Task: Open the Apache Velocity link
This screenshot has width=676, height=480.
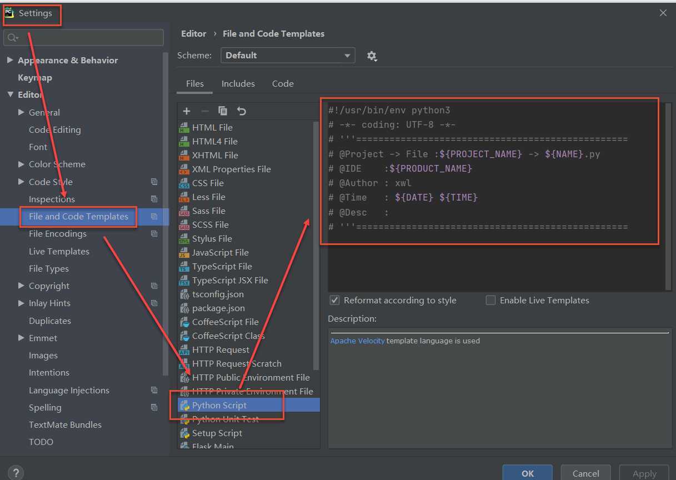Action: (357, 341)
